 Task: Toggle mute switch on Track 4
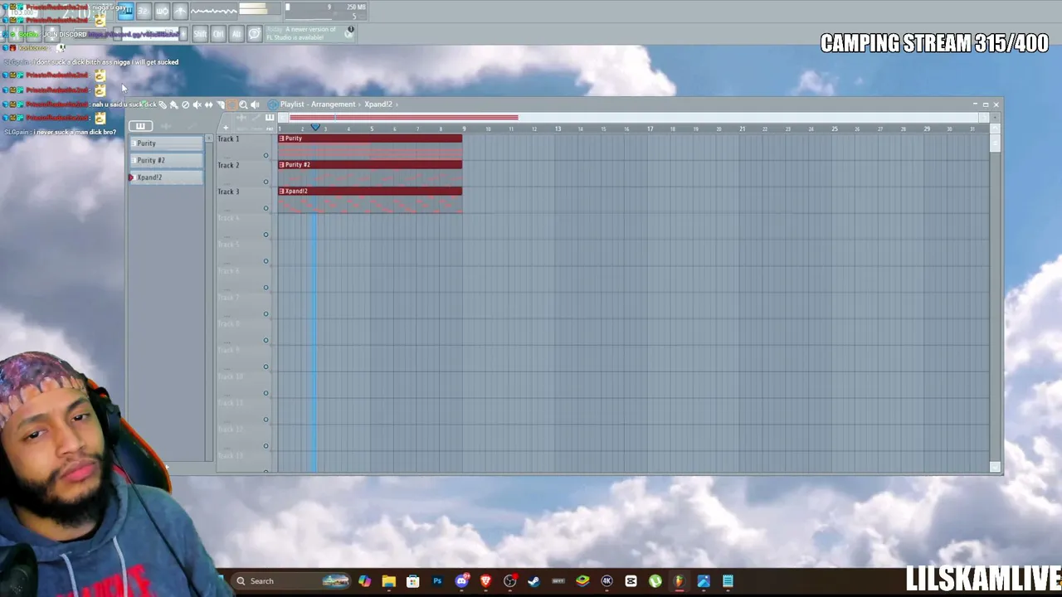coord(266,235)
